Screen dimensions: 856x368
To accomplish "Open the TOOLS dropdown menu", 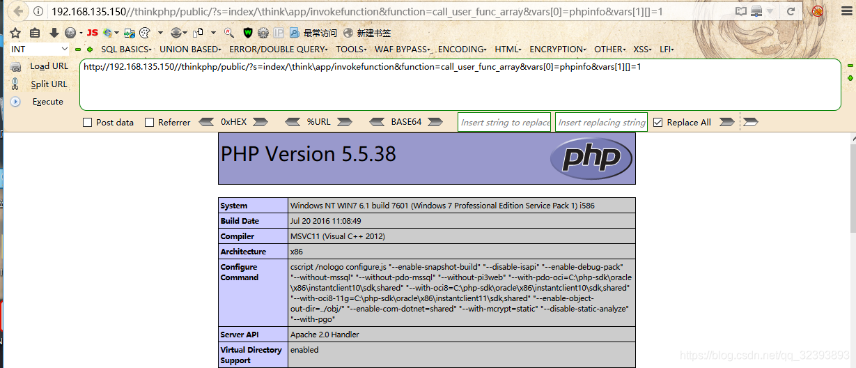I will click(352, 49).
